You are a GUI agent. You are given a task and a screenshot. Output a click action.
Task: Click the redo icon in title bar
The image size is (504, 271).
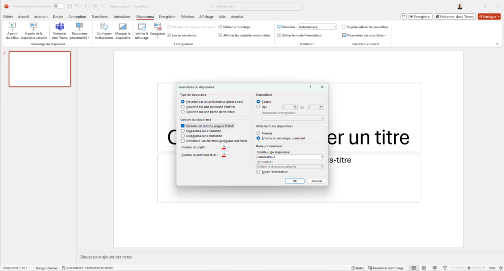[x=87, y=6]
